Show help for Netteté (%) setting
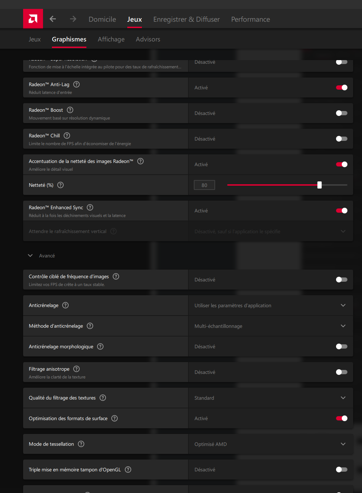 (x=60, y=185)
